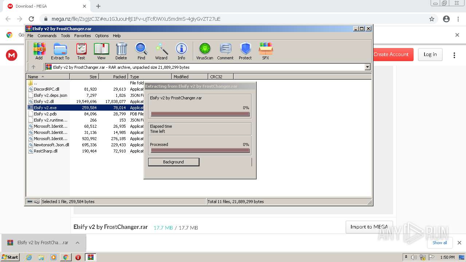
Task: Reload the MEGA page
Action: tap(31, 19)
